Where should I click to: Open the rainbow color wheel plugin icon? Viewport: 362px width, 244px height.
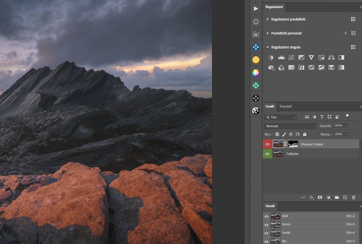click(256, 73)
